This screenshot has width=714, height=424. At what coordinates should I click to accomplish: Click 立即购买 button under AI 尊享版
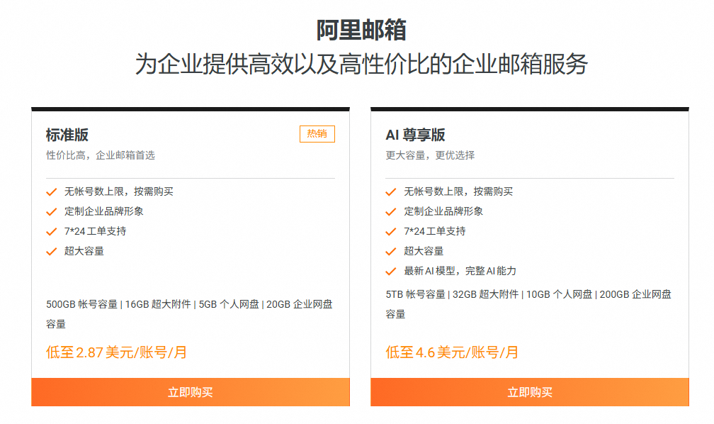[530, 392]
